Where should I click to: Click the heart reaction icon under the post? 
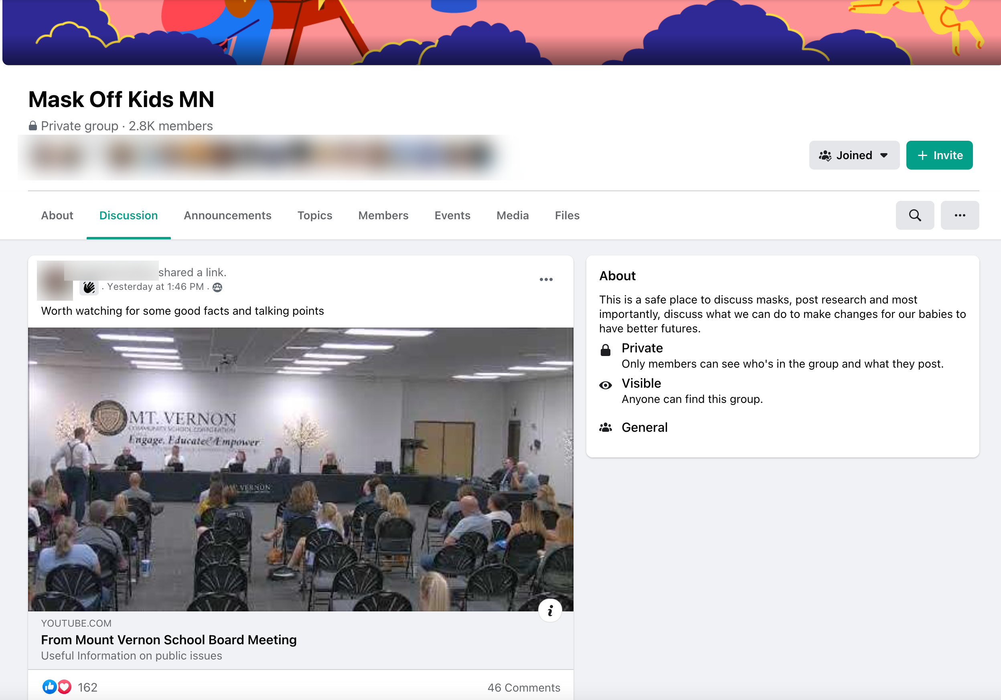(65, 687)
